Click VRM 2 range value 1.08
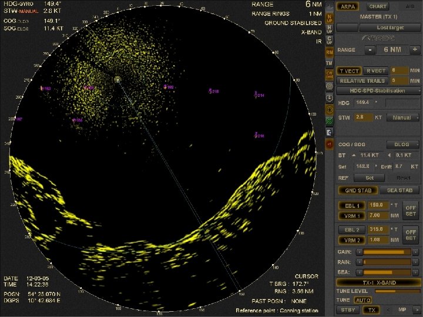Image resolution: width=423 pixels, height=317 pixels. 378,240
